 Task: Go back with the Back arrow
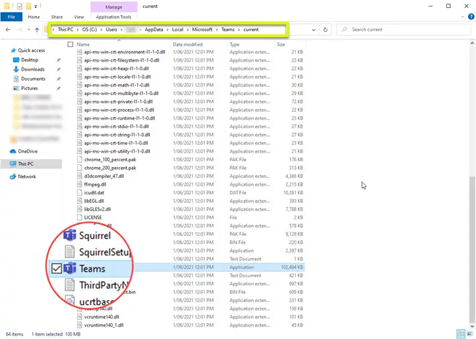(x=8, y=30)
